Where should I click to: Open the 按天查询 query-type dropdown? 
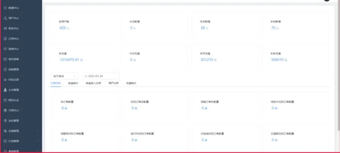[x=65, y=76]
